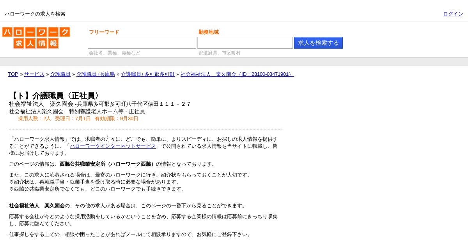
Task: Click the 都道府県、市区町村 hint text
Action: (220, 53)
